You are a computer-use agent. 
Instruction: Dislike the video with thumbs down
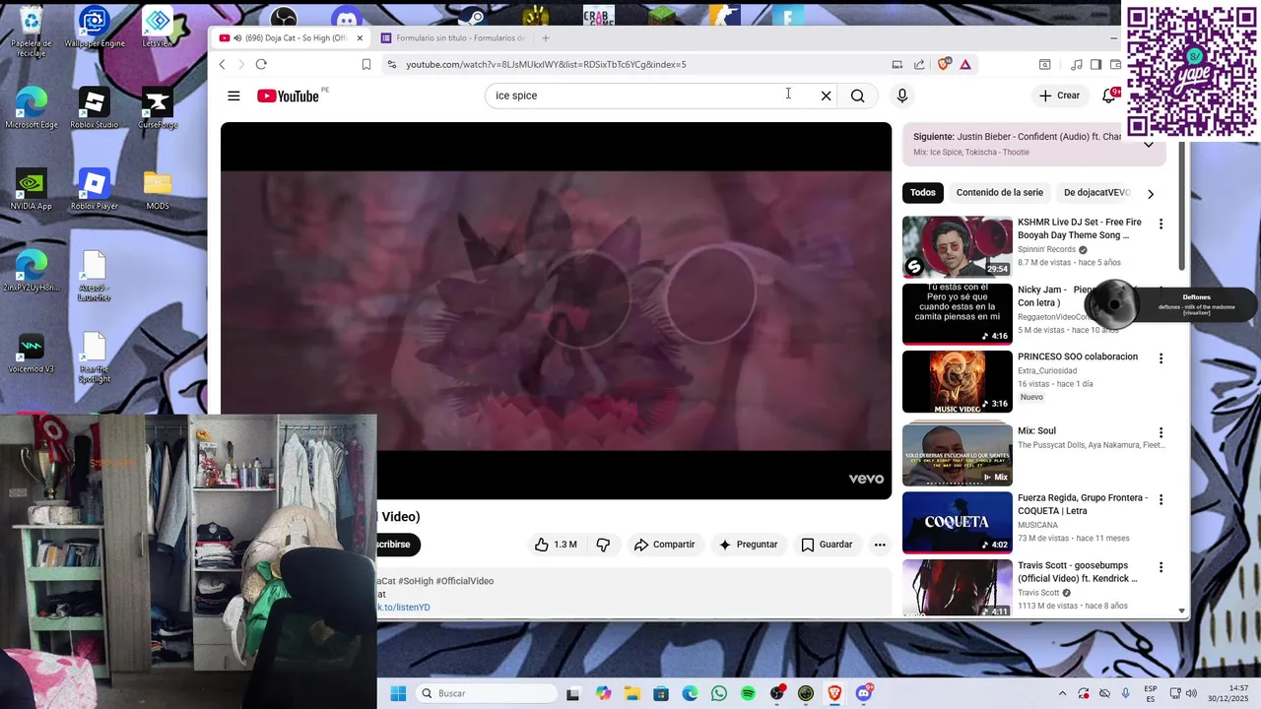click(603, 545)
